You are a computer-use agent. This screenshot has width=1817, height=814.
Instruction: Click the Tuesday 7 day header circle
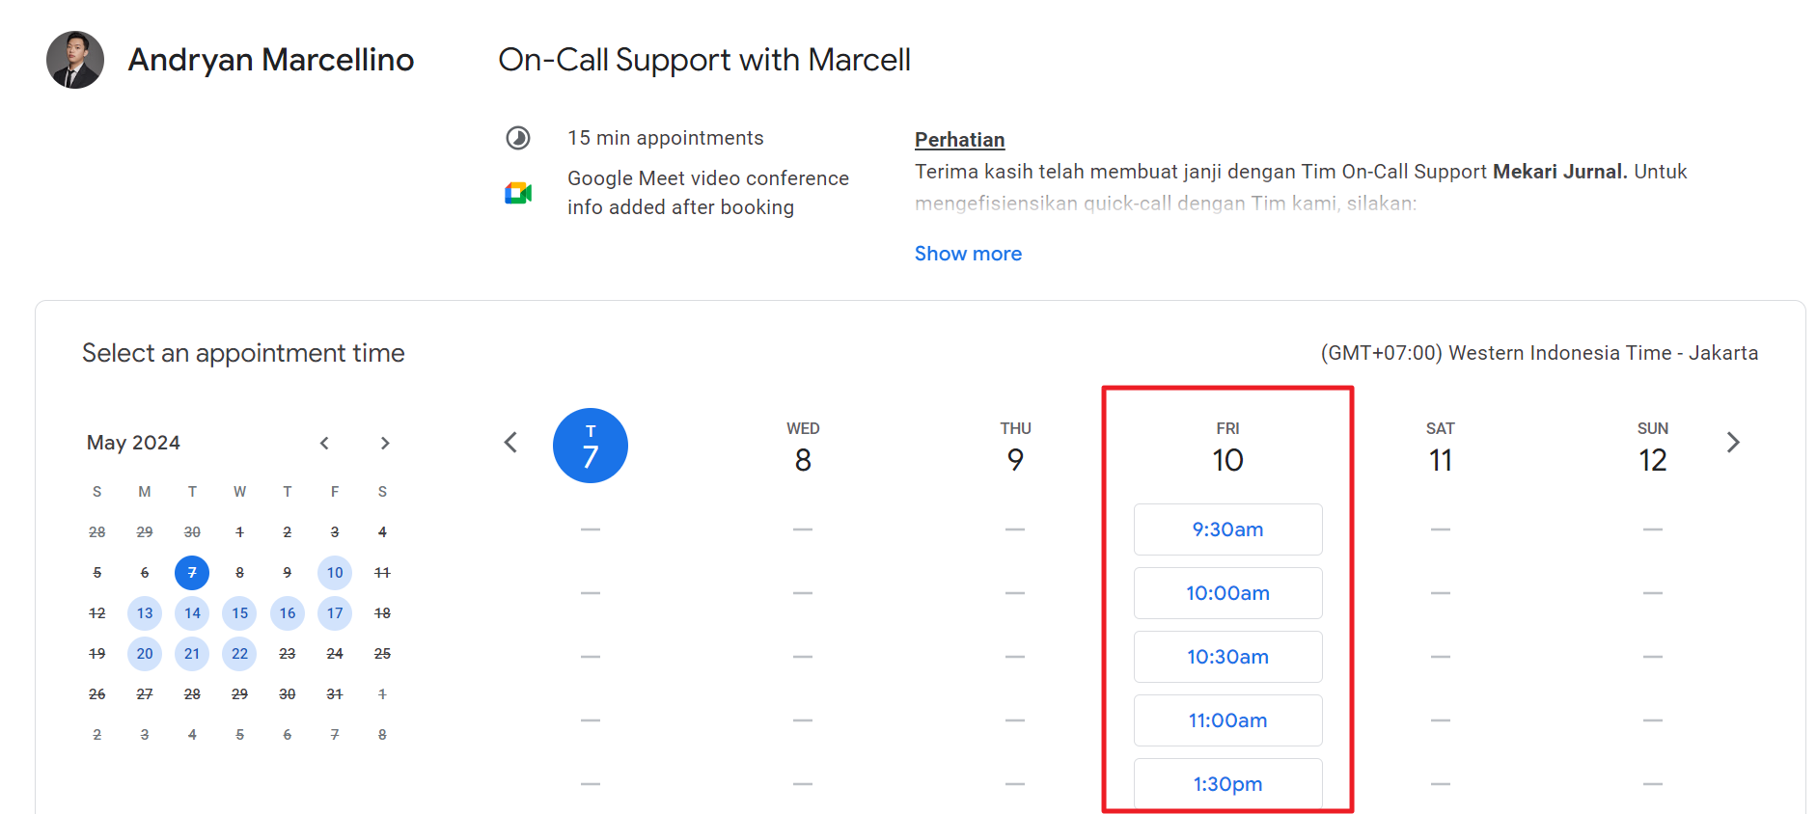[x=591, y=446]
